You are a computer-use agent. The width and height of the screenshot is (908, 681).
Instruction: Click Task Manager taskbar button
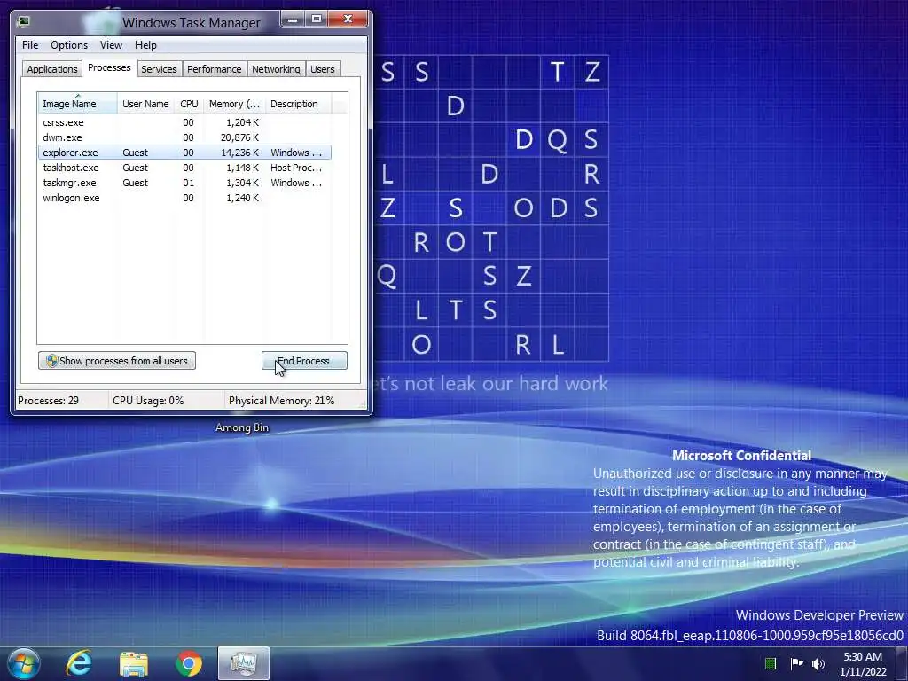243,663
